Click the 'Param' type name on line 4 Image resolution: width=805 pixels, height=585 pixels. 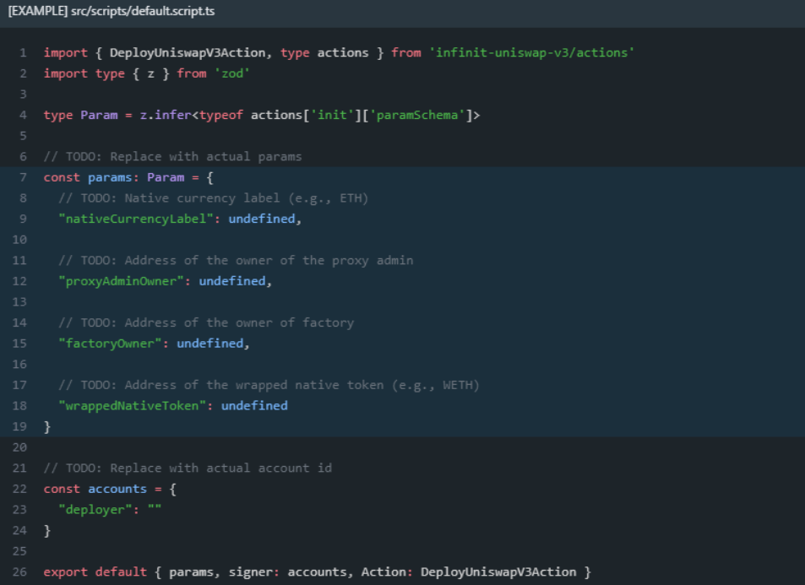(99, 115)
